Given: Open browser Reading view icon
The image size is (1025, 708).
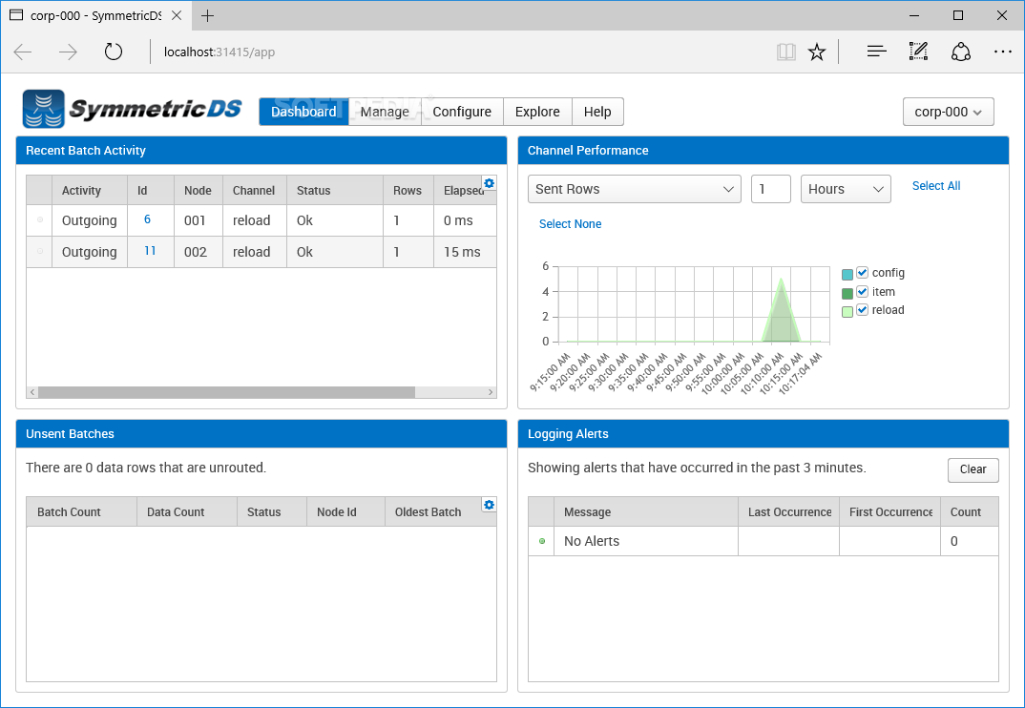Looking at the screenshot, I should coord(785,52).
